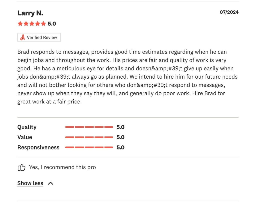
Task: Collapse review using upward chevron icon
Action: click(50, 183)
